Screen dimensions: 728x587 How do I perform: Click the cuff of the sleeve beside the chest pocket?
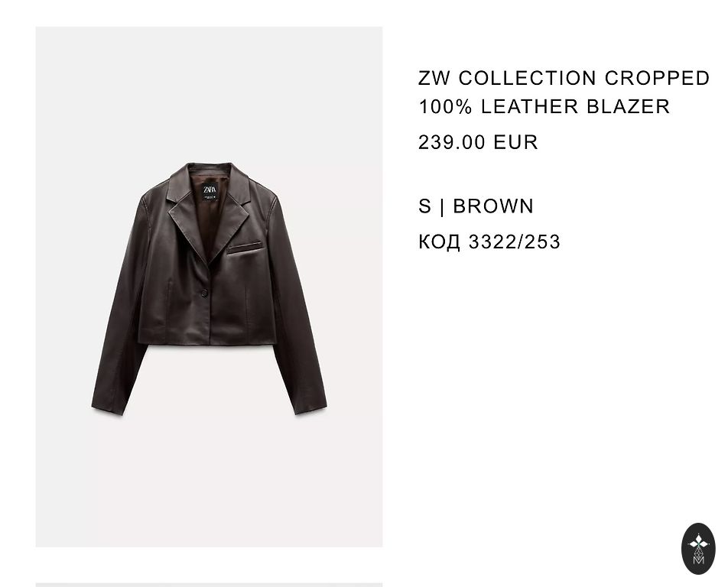(x=310, y=407)
